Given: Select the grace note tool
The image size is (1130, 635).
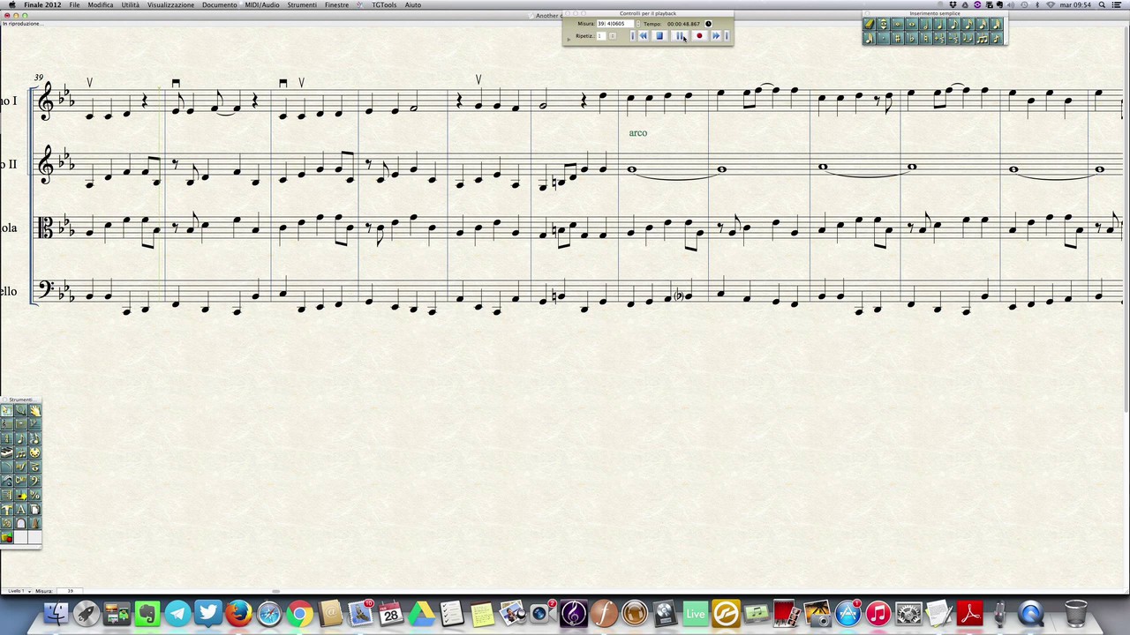Looking at the screenshot, I should point(997,39).
